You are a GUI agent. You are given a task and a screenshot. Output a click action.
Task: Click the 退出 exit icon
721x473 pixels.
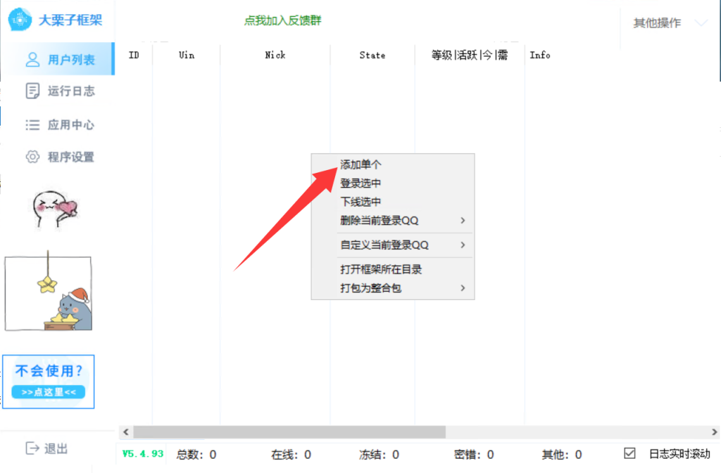tap(32, 448)
